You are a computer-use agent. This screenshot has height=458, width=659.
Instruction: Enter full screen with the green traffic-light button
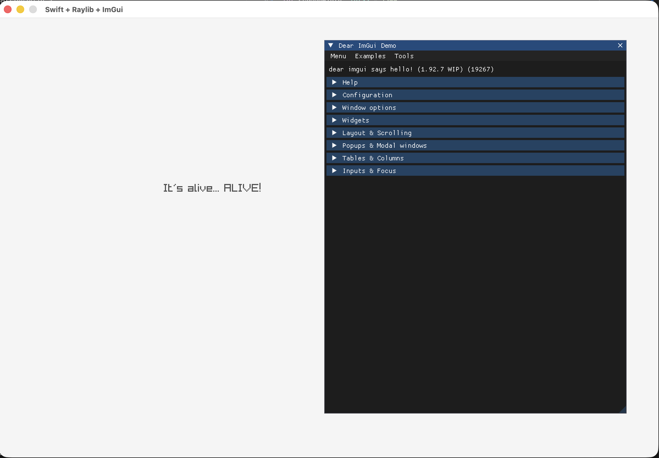click(x=33, y=9)
